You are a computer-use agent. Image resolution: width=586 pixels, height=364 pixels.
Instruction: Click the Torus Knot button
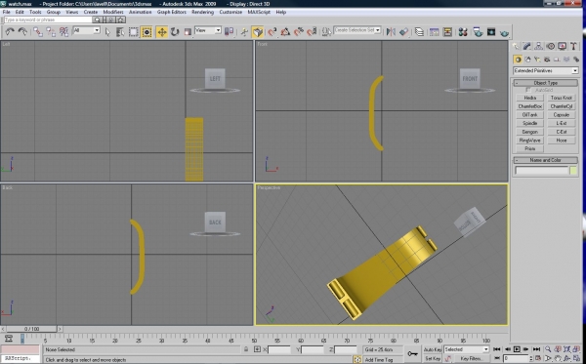point(562,98)
